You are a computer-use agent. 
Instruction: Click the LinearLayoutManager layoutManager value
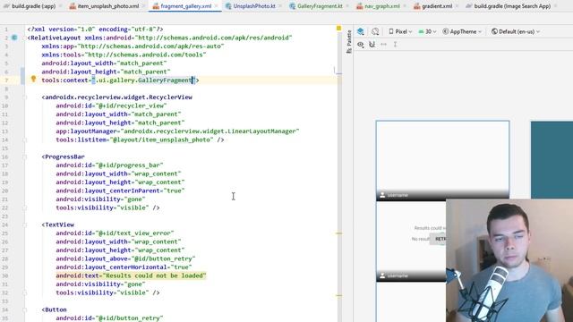[210, 131]
